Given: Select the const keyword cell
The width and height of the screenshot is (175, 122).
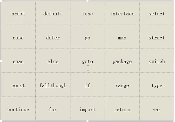Looking at the screenshot, I should [18, 85].
